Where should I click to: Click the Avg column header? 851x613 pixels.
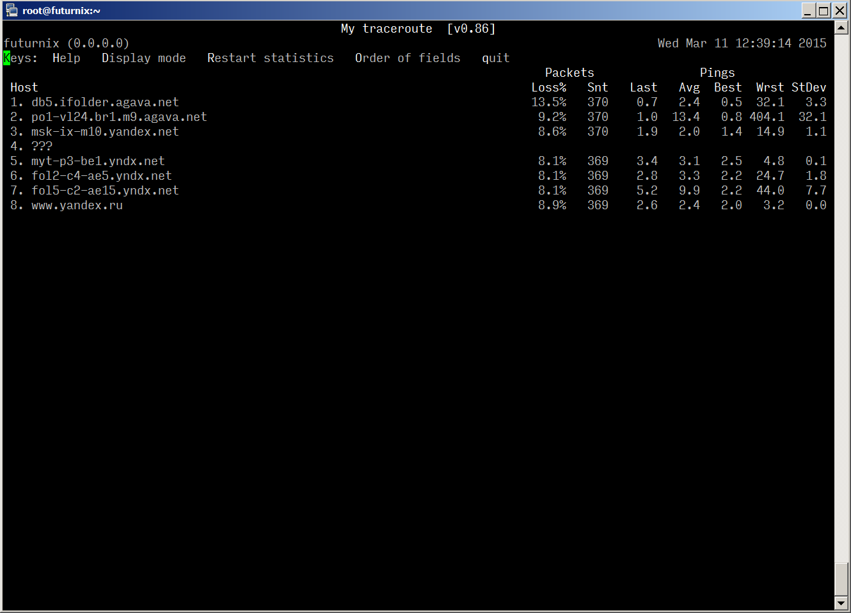[689, 88]
